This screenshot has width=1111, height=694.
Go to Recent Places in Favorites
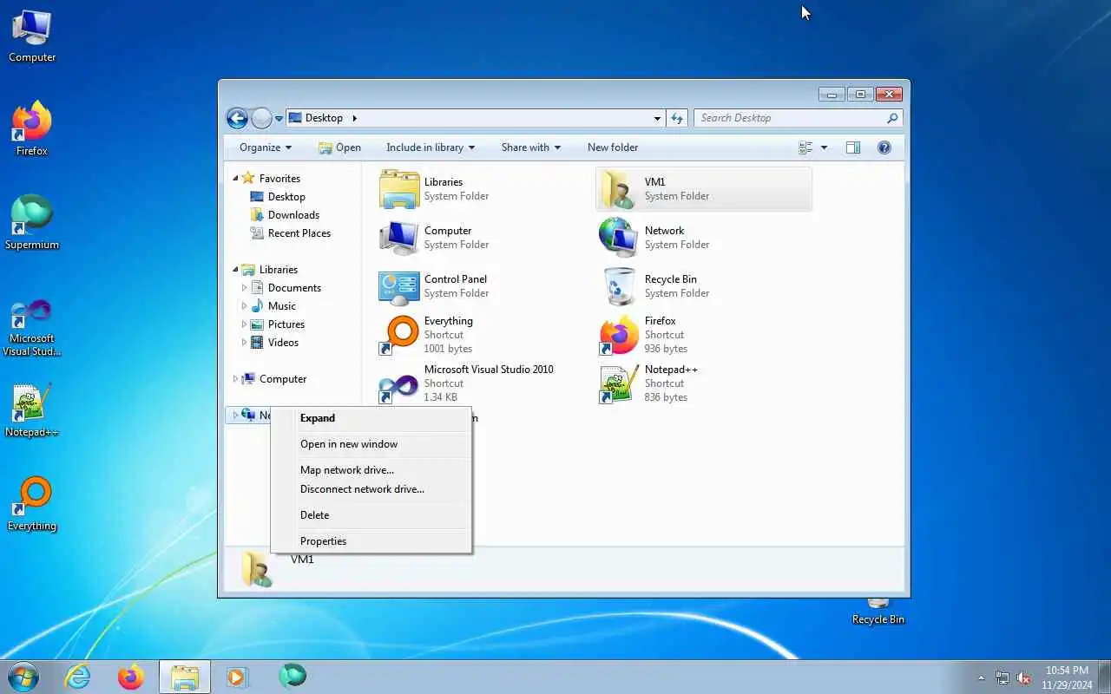pos(291,233)
